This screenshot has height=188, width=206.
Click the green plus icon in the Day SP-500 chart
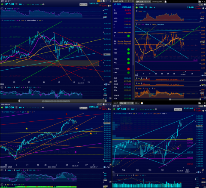point(114,109)
